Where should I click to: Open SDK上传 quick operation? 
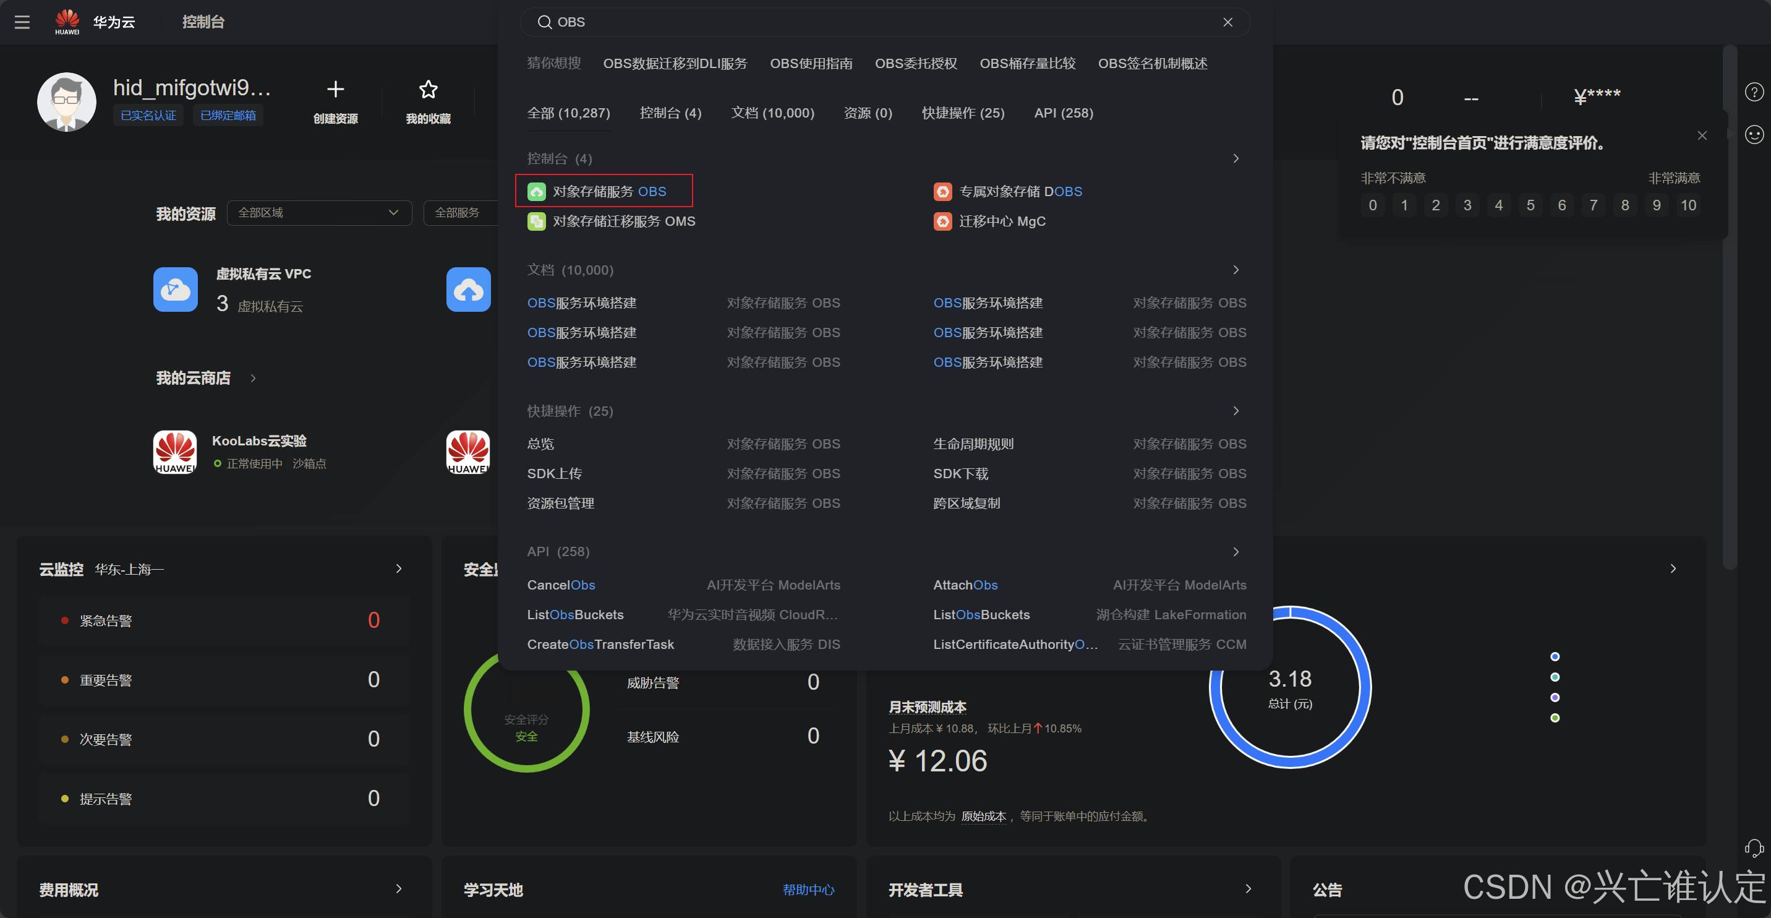click(x=554, y=474)
